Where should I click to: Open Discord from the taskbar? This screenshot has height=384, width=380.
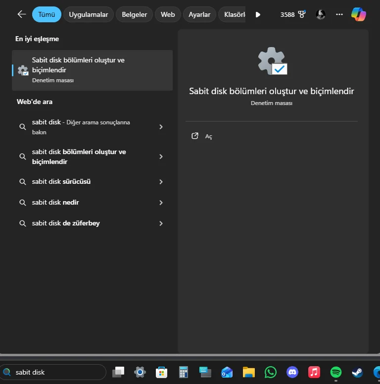[292, 372]
